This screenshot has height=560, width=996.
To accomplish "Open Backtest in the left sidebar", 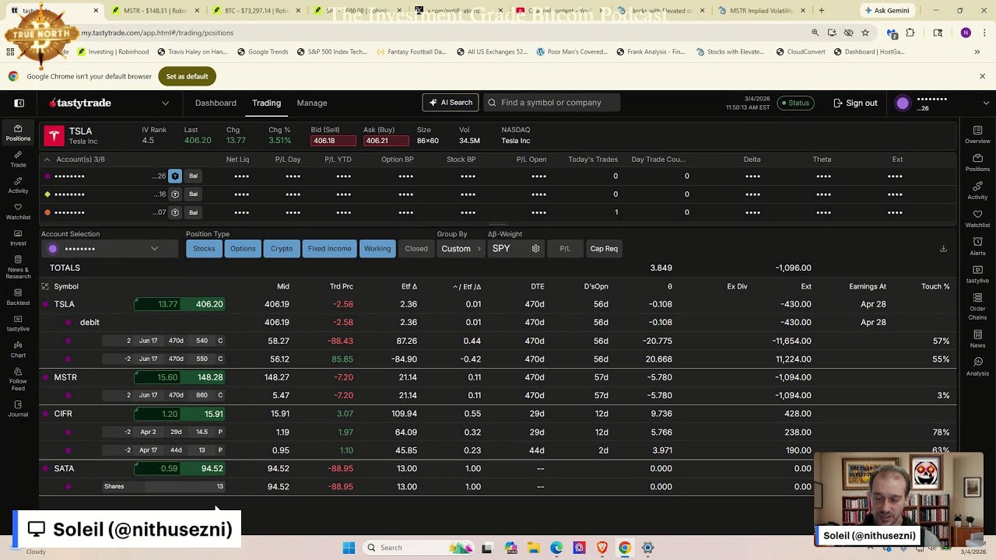I will pos(18,298).
